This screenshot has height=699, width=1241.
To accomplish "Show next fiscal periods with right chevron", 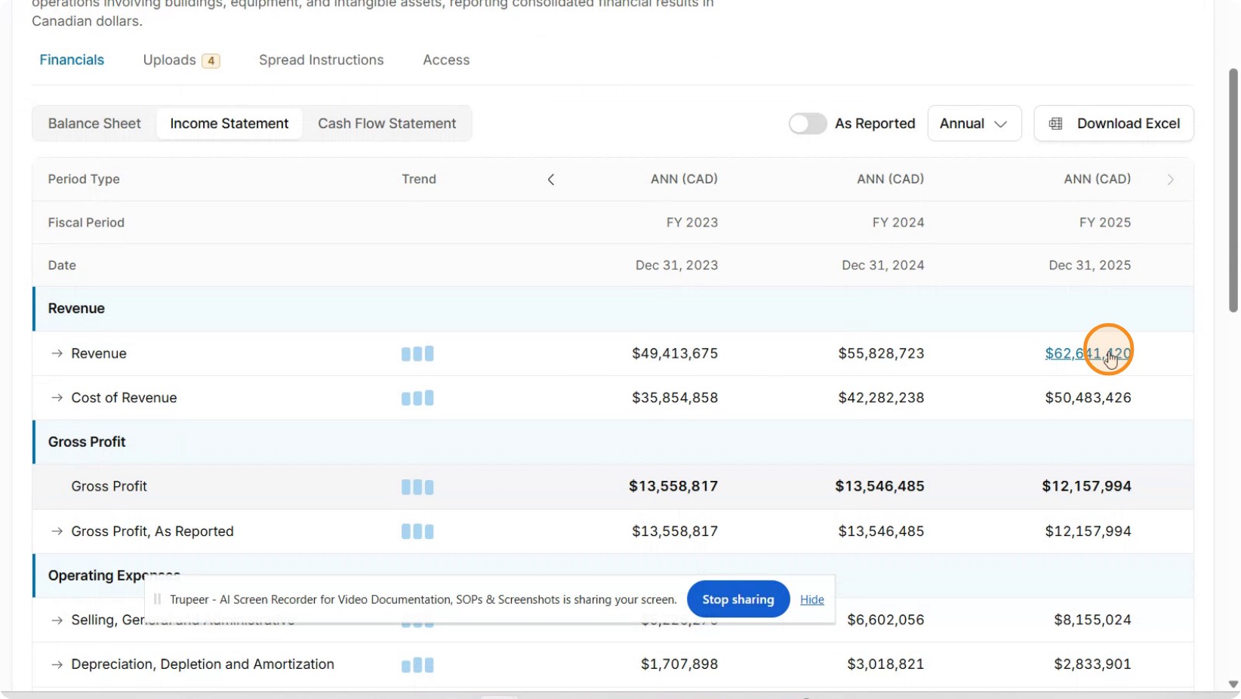I will (x=1171, y=179).
